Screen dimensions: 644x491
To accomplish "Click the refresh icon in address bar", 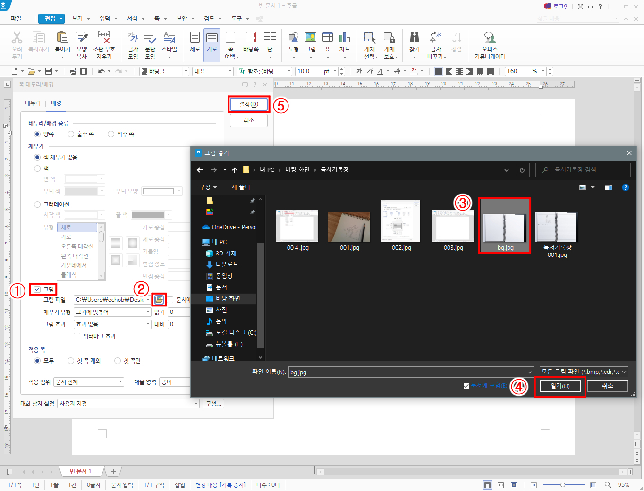I will (522, 170).
